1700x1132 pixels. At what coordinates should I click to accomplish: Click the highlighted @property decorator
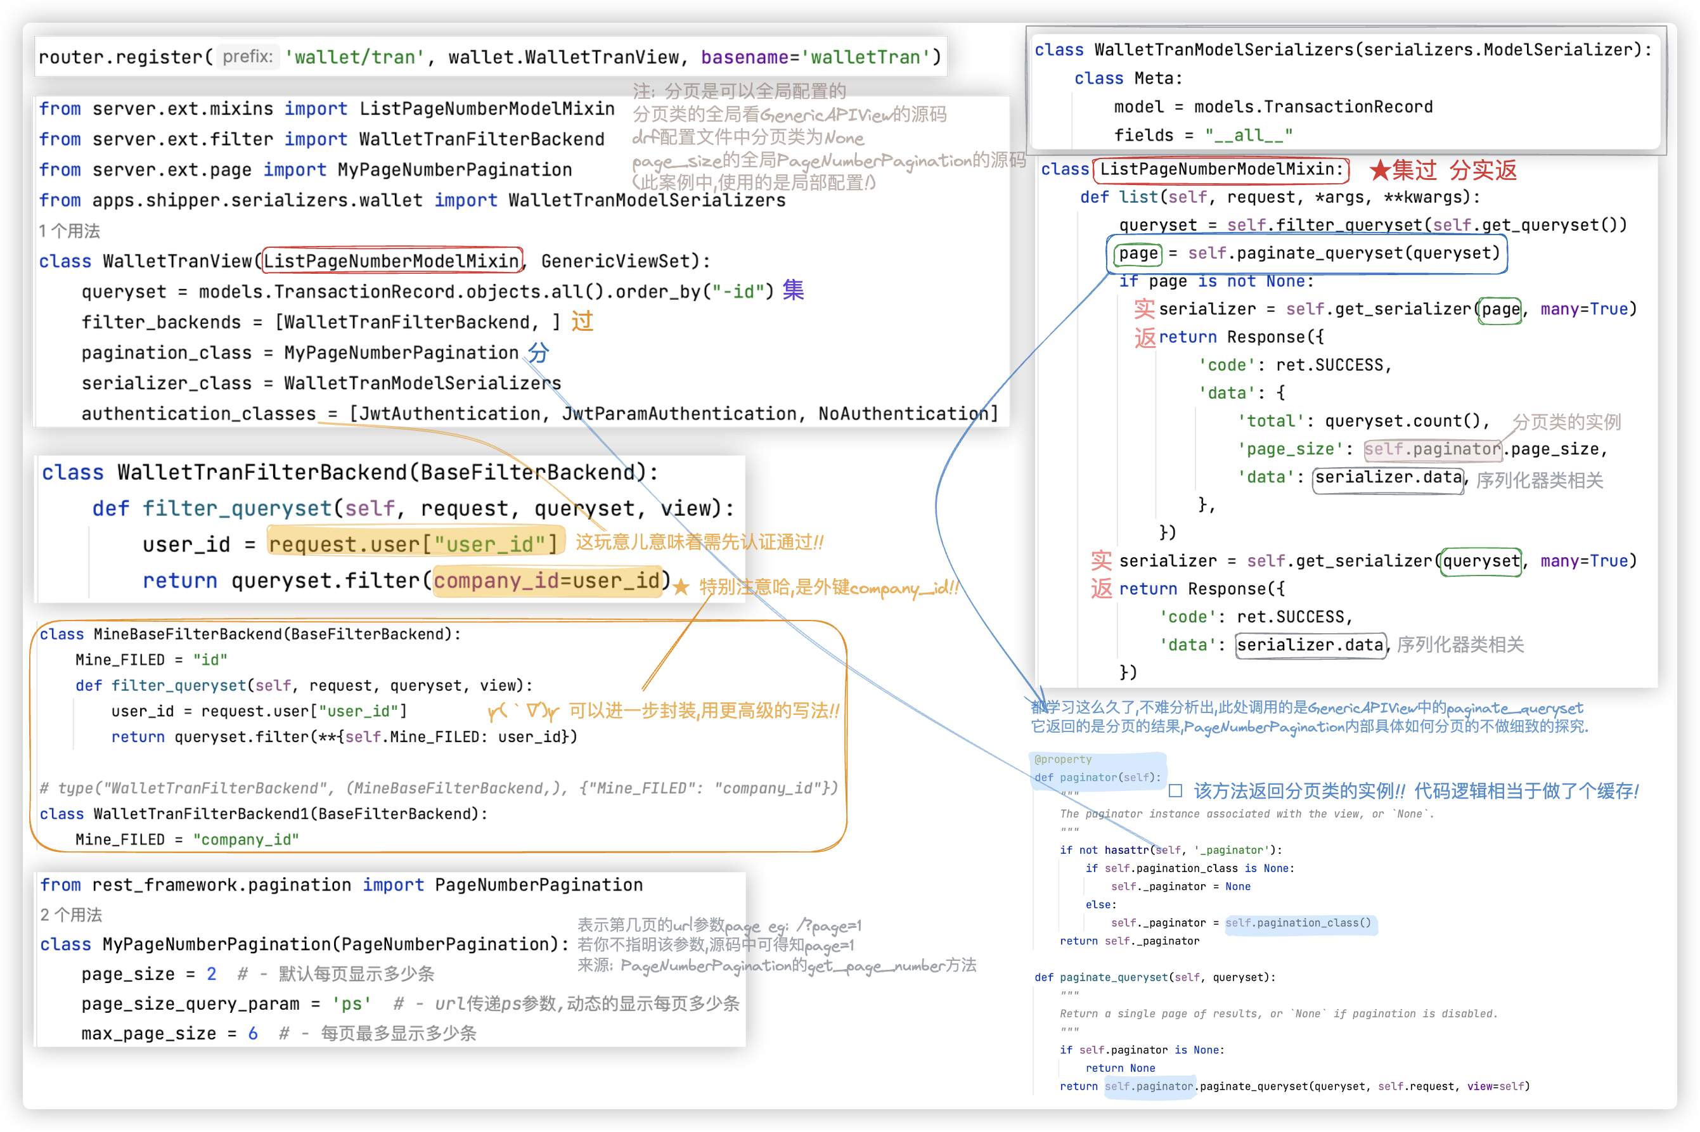[x=1062, y=759]
